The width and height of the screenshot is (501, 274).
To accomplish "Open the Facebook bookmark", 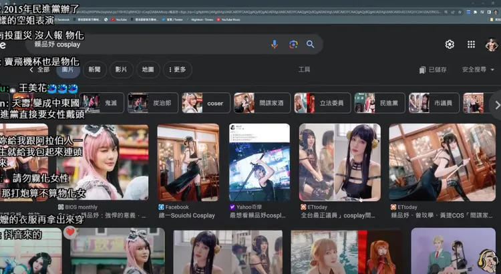I will coord(62,19).
